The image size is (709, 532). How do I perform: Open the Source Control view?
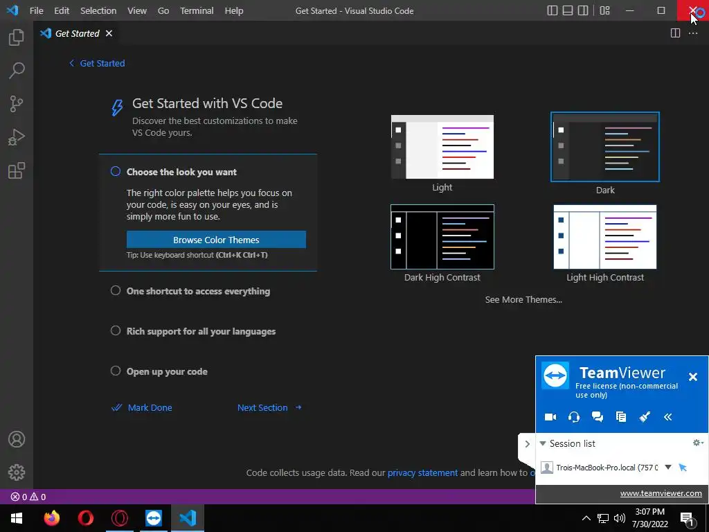click(17, 104)
